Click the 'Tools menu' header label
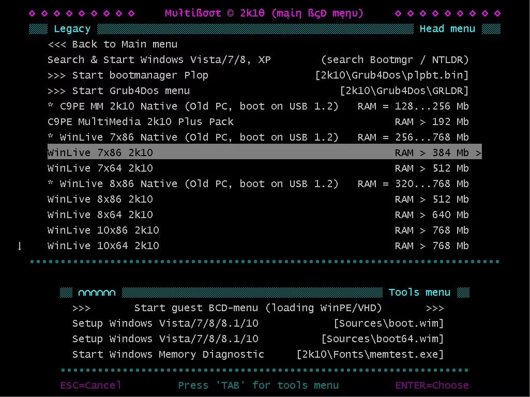The width and height of the screenshot is (530, 397). (419, 292)
